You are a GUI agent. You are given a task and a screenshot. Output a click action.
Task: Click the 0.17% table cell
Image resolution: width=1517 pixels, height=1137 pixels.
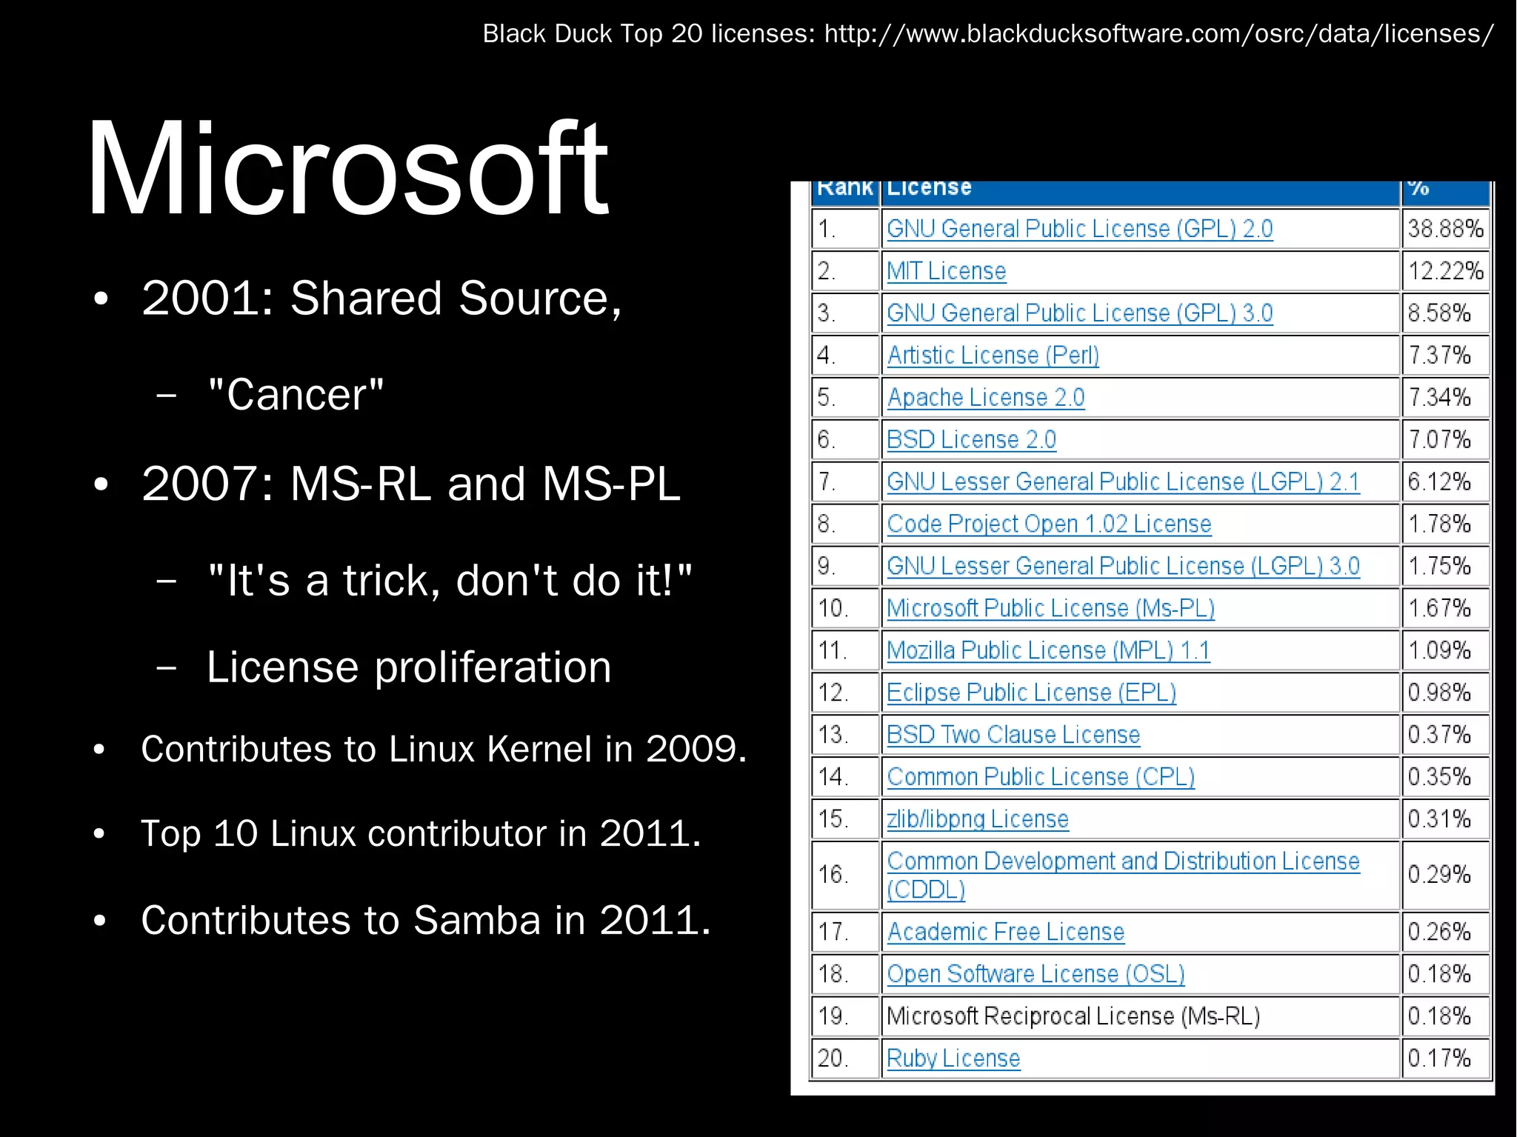click(x=1445, y=1059)
